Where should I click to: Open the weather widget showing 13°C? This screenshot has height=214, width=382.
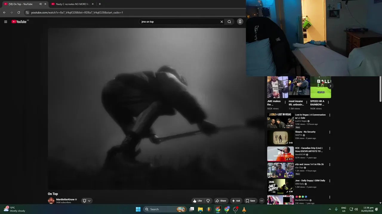(x=14, y=209)
